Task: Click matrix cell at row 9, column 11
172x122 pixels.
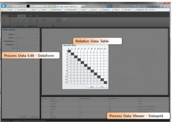Action: pos(102,74)
